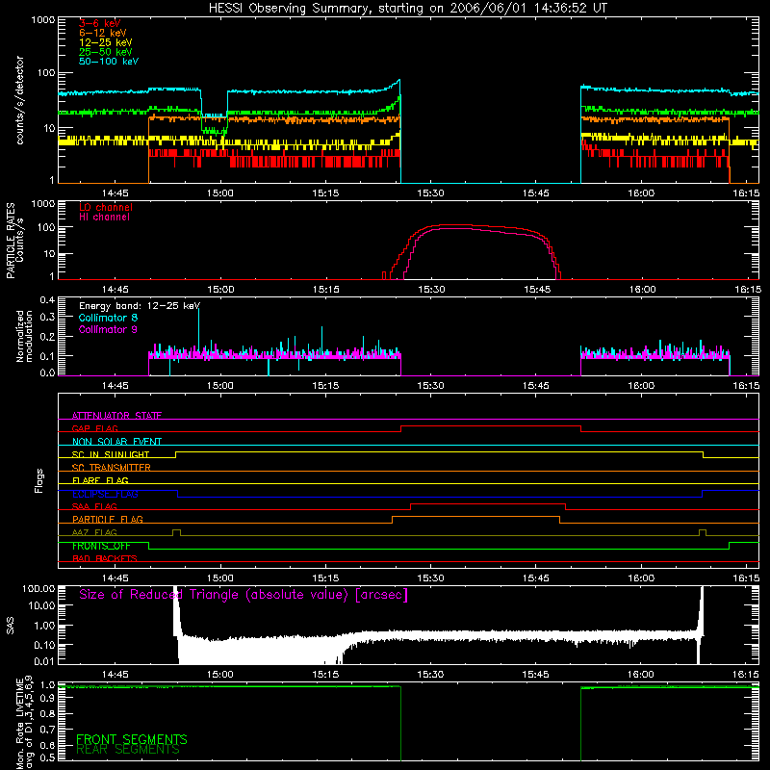
Task: Click the LO channel legend label
Action: pos(106,208)
